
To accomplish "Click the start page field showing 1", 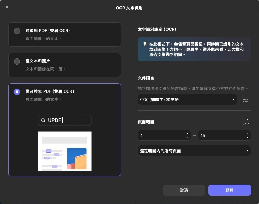I will [164, 136].
